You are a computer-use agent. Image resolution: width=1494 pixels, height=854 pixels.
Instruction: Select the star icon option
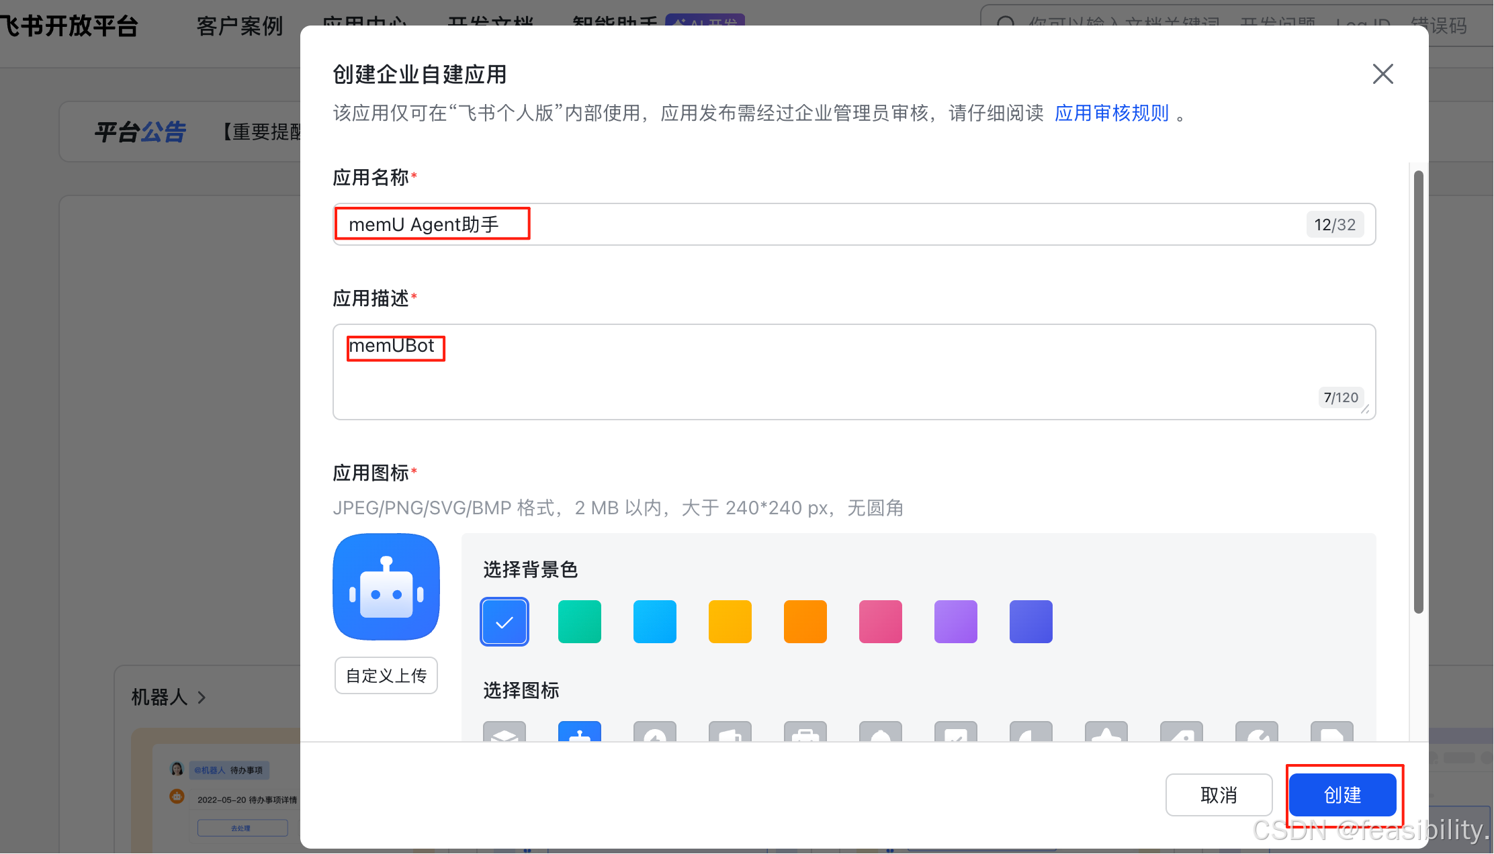(x=1106, y=732)
